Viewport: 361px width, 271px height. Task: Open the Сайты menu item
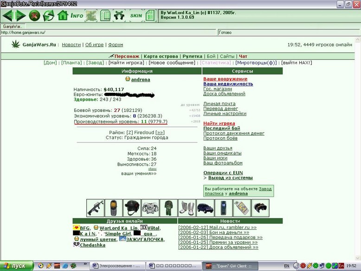pyautogui.click(x=227, y=56)
